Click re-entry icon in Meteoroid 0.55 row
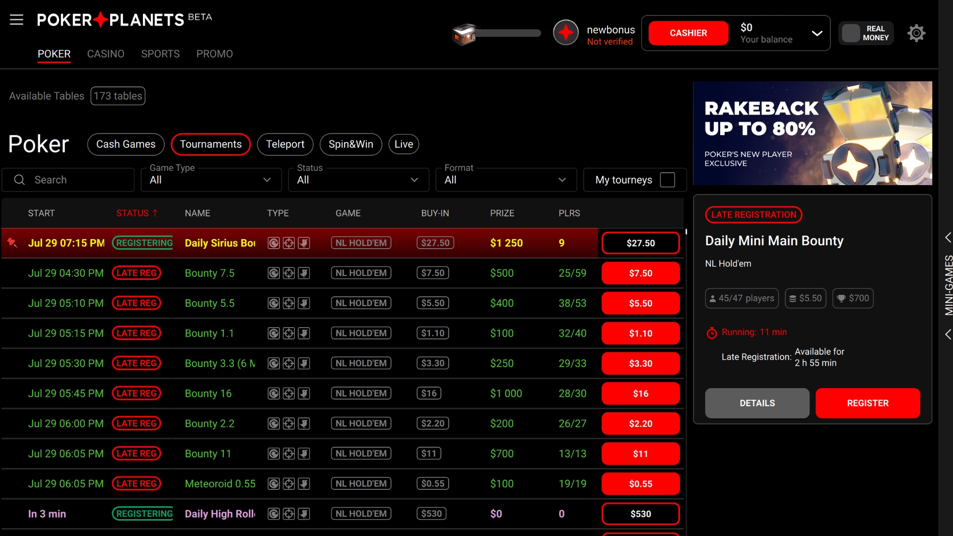953x536 pixels. [x=273, y=484]
